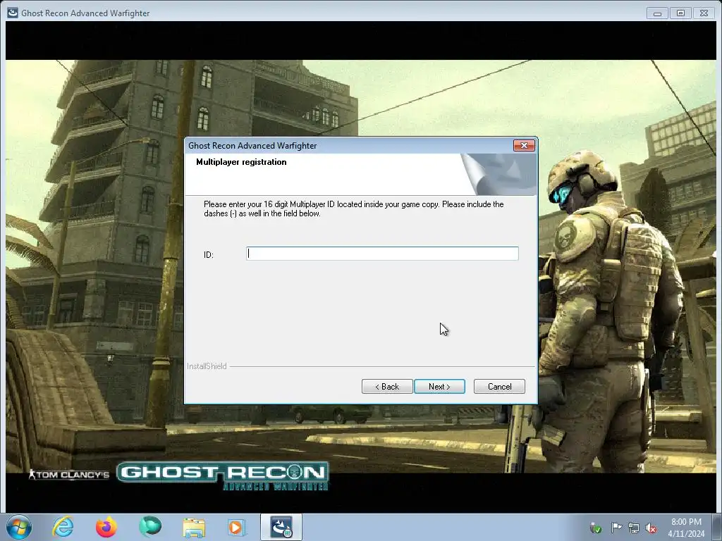722x541 pixels.
Task: Open Windows Explorer folder icon
Action: (194, 527)
